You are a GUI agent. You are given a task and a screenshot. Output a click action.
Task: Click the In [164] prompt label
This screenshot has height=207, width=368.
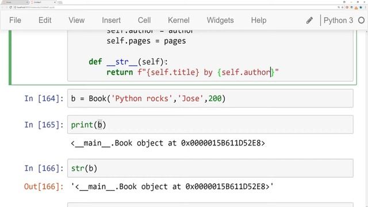point(44,98)
